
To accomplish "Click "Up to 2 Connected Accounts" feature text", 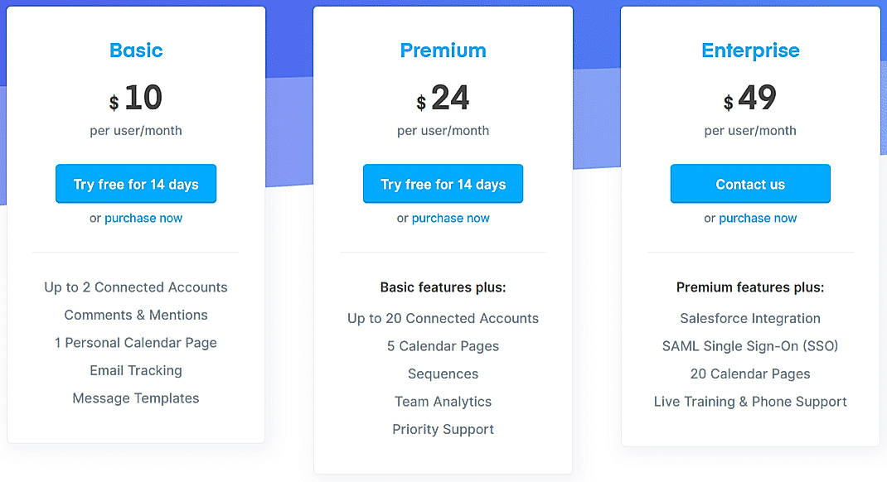I will pyautogui.click(x=135, y=287).
